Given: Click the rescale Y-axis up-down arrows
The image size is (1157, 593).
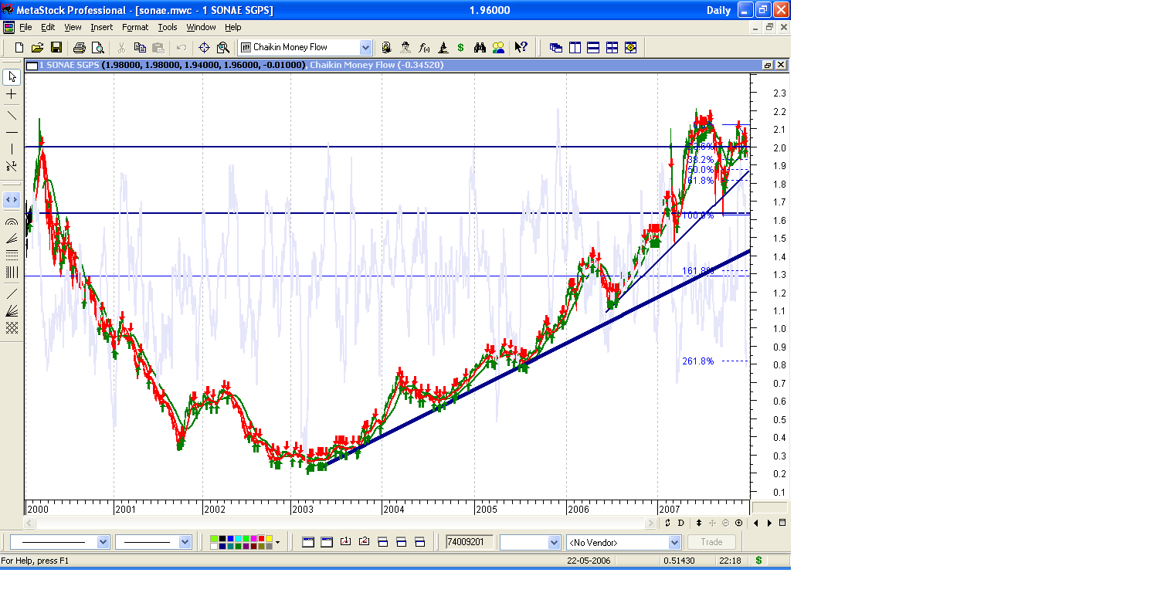Looking at the screenshot, I should (698, 523).
